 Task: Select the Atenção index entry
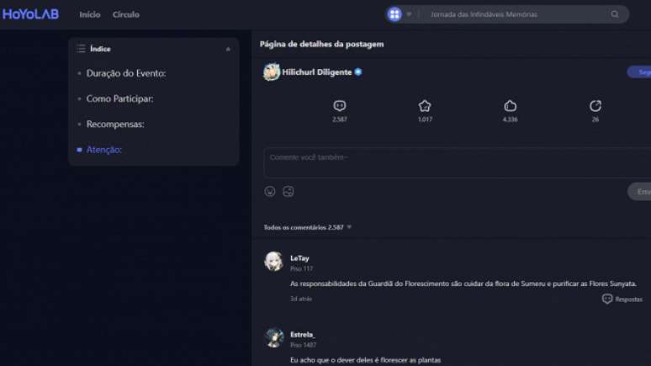click(x=103, y=150)
